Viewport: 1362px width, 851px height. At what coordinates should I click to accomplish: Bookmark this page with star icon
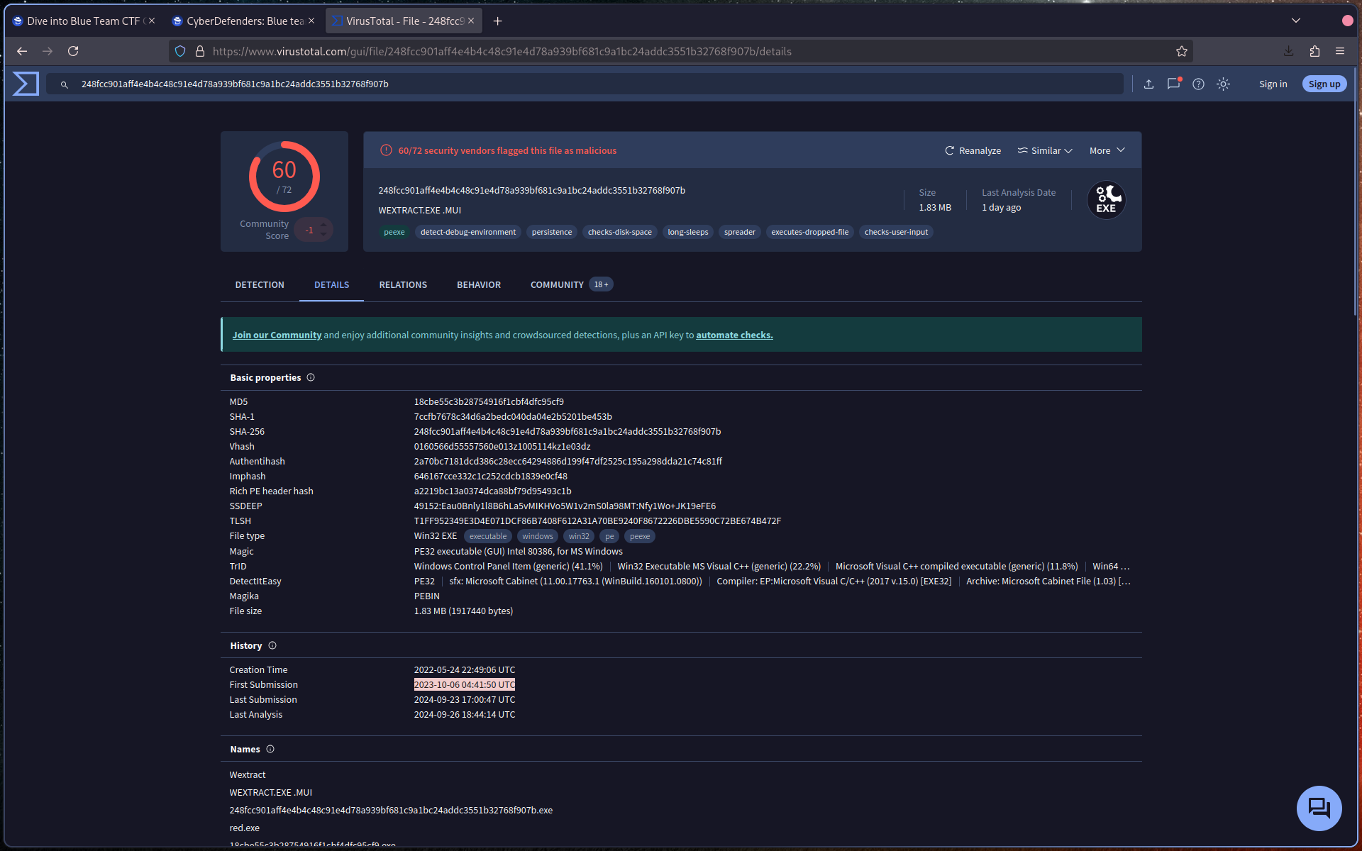[1181, 51]
